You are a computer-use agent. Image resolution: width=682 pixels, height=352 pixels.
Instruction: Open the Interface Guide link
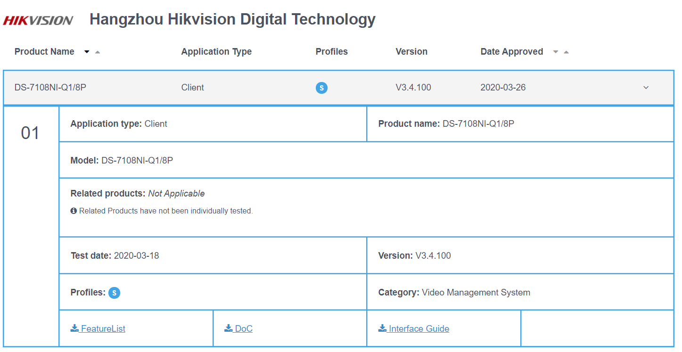pos(414,328)
